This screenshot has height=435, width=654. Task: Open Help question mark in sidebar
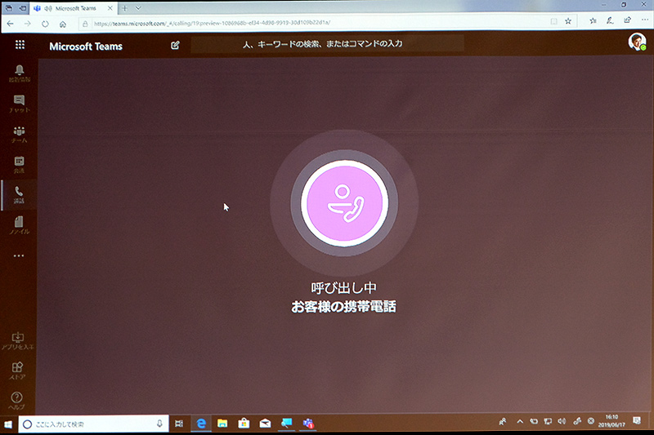[17, 401]
